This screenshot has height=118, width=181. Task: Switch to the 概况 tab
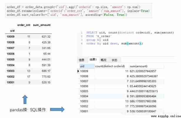point(103,60)
